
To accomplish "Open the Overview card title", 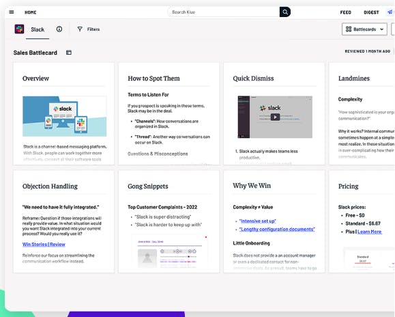I will 35,79.
